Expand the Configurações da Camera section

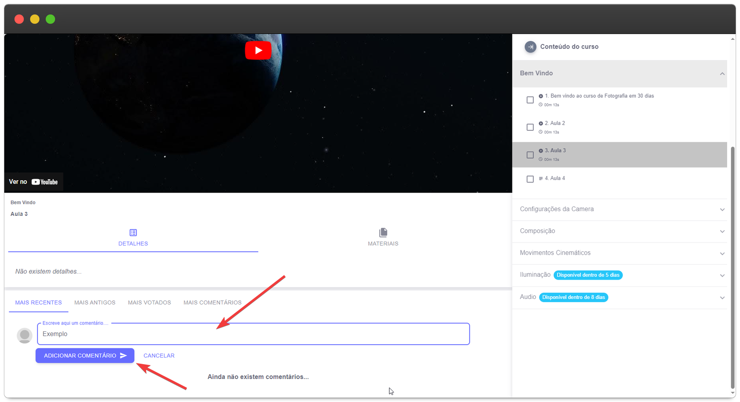click(x=722, y=209)
